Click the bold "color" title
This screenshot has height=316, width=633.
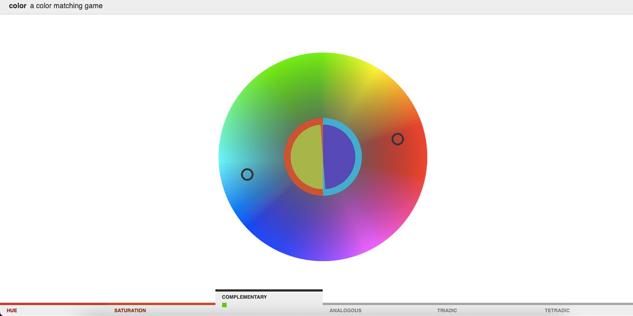coord(18,6)
